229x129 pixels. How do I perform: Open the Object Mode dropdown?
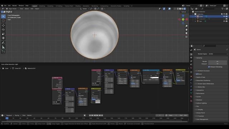pyautogui.click(x=12, y=9)
